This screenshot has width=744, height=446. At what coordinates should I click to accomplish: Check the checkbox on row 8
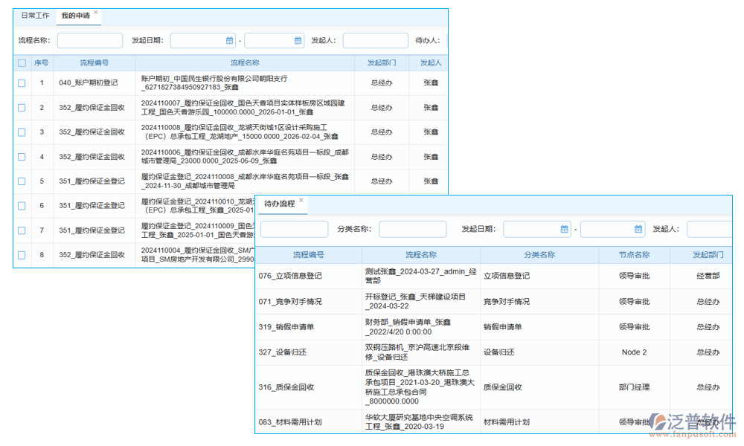(21, 255)
